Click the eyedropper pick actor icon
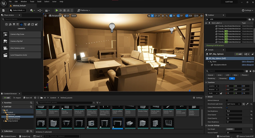 (x=247, y=104)
